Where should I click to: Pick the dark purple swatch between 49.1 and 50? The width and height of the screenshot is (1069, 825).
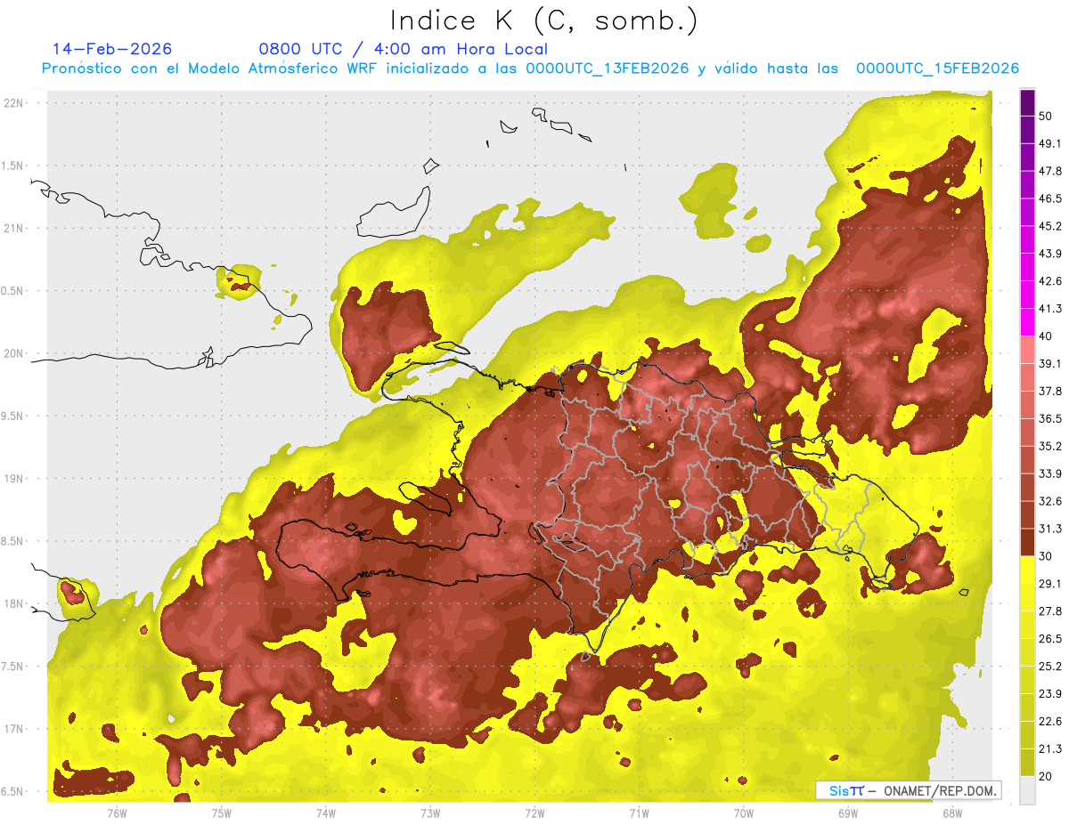(x=1027, y=130)
